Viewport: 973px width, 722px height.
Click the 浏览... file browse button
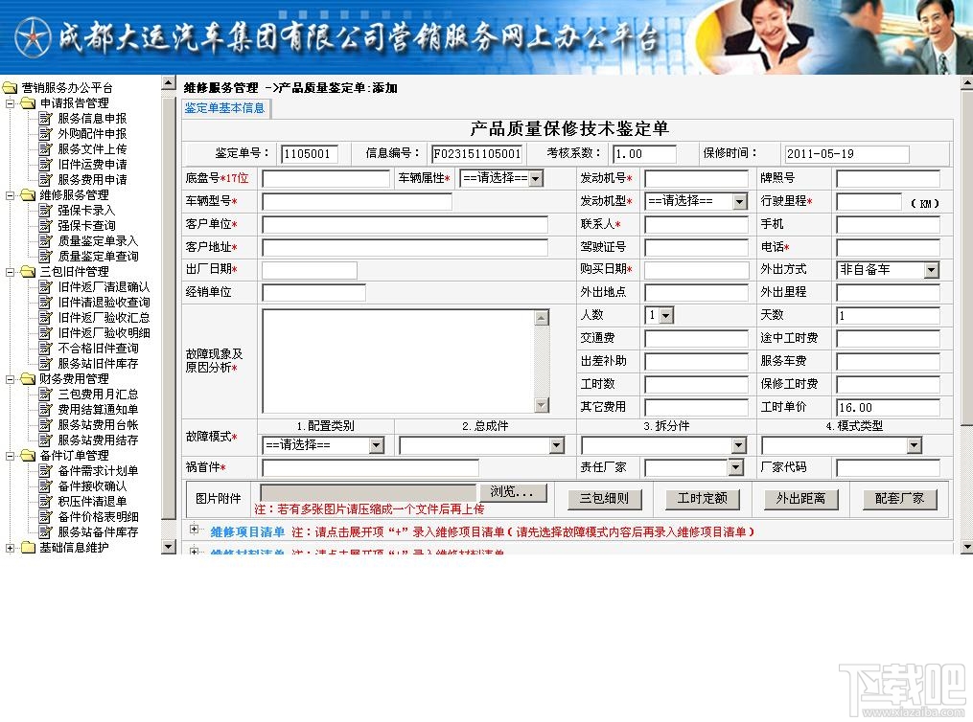coord(513,492)
